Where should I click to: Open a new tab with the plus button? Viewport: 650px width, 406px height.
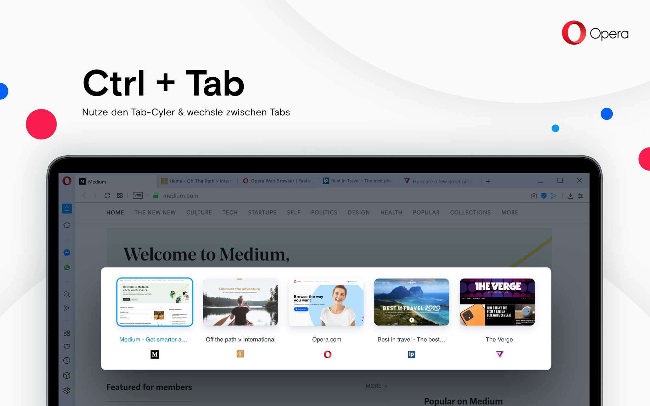488,182
